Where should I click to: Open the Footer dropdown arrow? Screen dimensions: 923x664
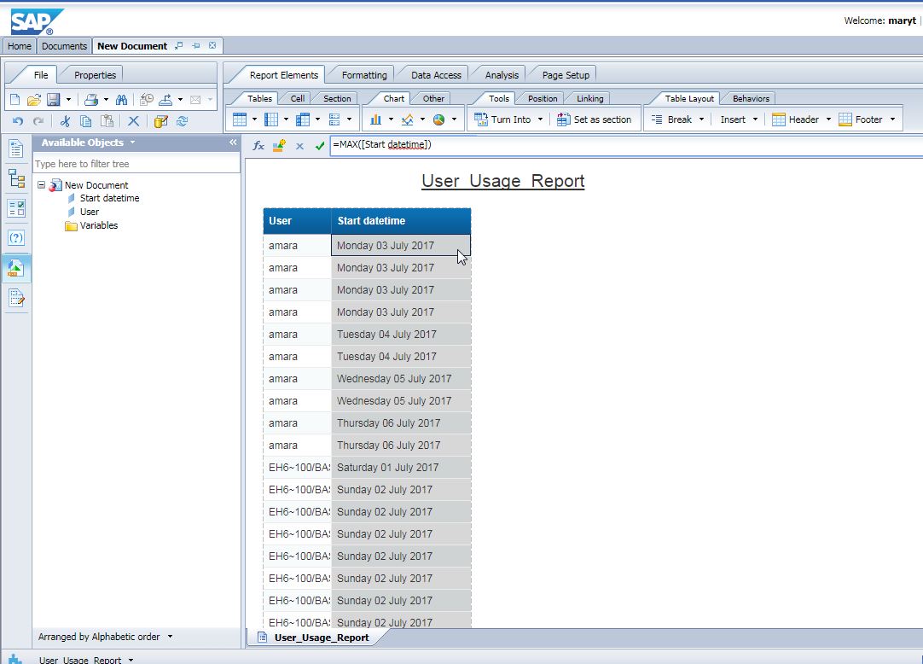click(892, 119)
